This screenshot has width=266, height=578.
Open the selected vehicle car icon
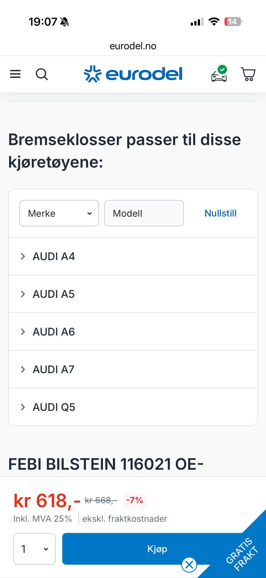pyautogui.click(x=219, y=74)
